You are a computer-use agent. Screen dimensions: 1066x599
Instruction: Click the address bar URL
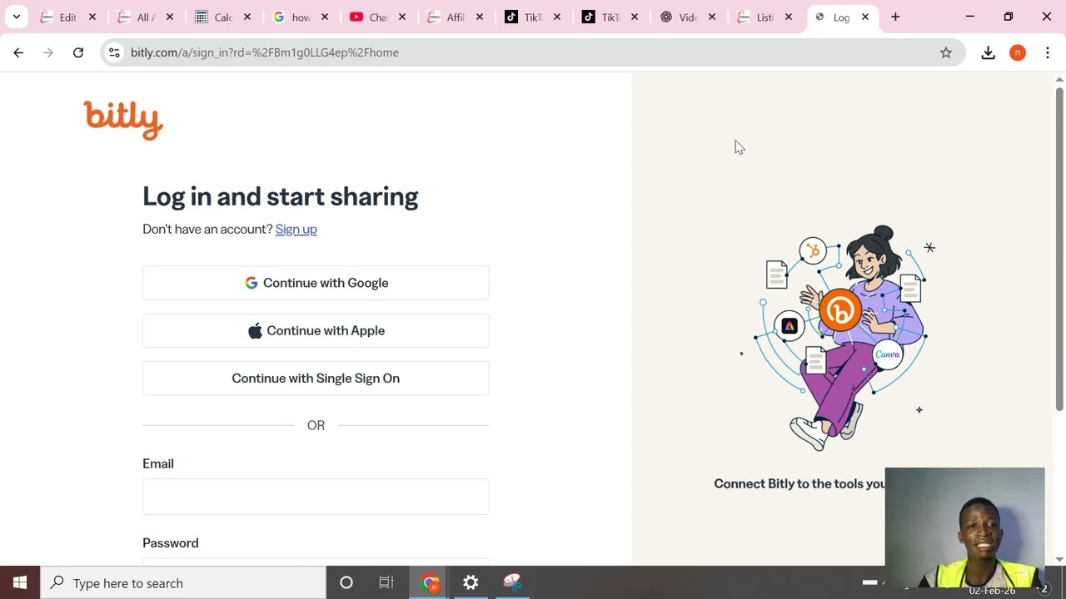tap(265, 52)
